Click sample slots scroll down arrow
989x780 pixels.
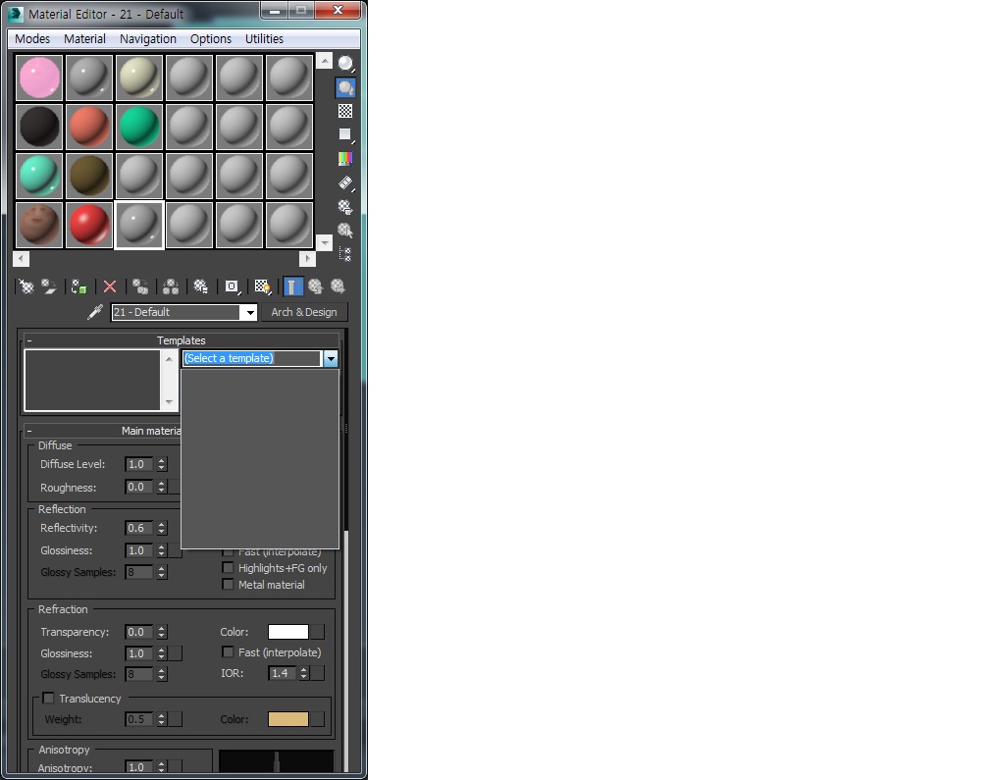click(x=324, y=242)
